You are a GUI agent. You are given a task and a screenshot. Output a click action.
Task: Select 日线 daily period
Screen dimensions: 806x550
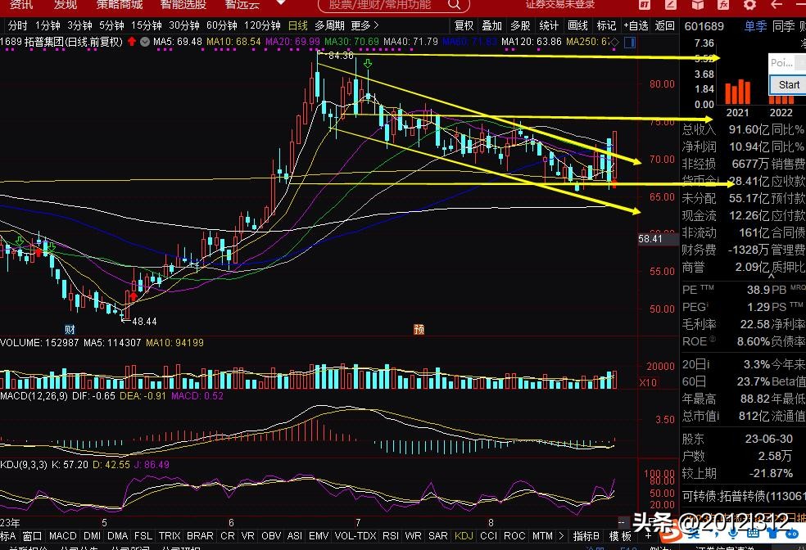(297, 25)
